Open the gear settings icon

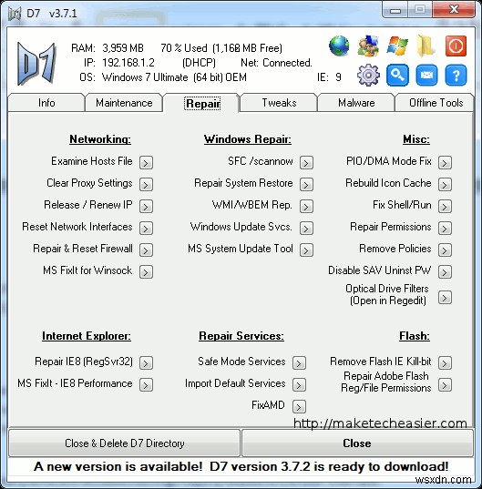point(368,75)
